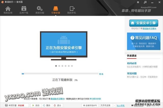Select the fourth carousel dot

point(66,66)
